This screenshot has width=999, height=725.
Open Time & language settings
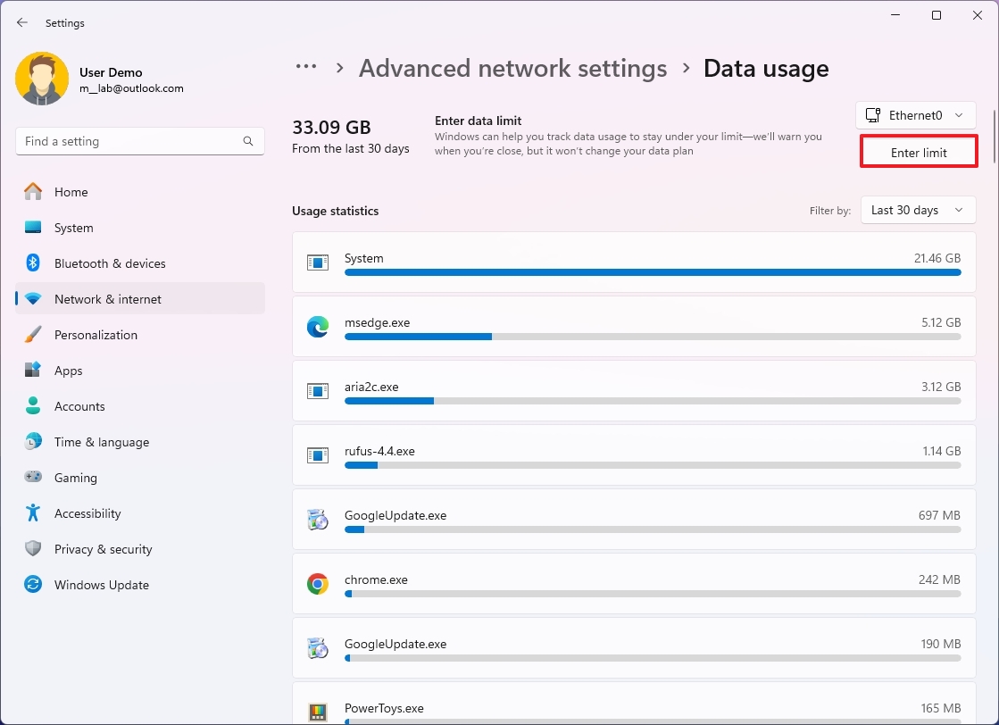[x=140, y=441]
